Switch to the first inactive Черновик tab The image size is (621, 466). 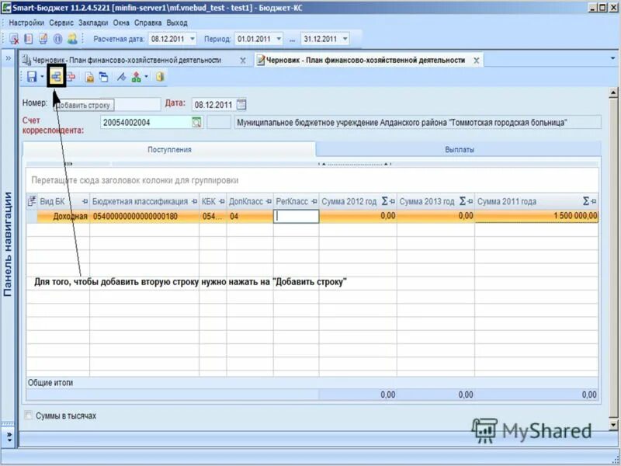coord(127,61)
